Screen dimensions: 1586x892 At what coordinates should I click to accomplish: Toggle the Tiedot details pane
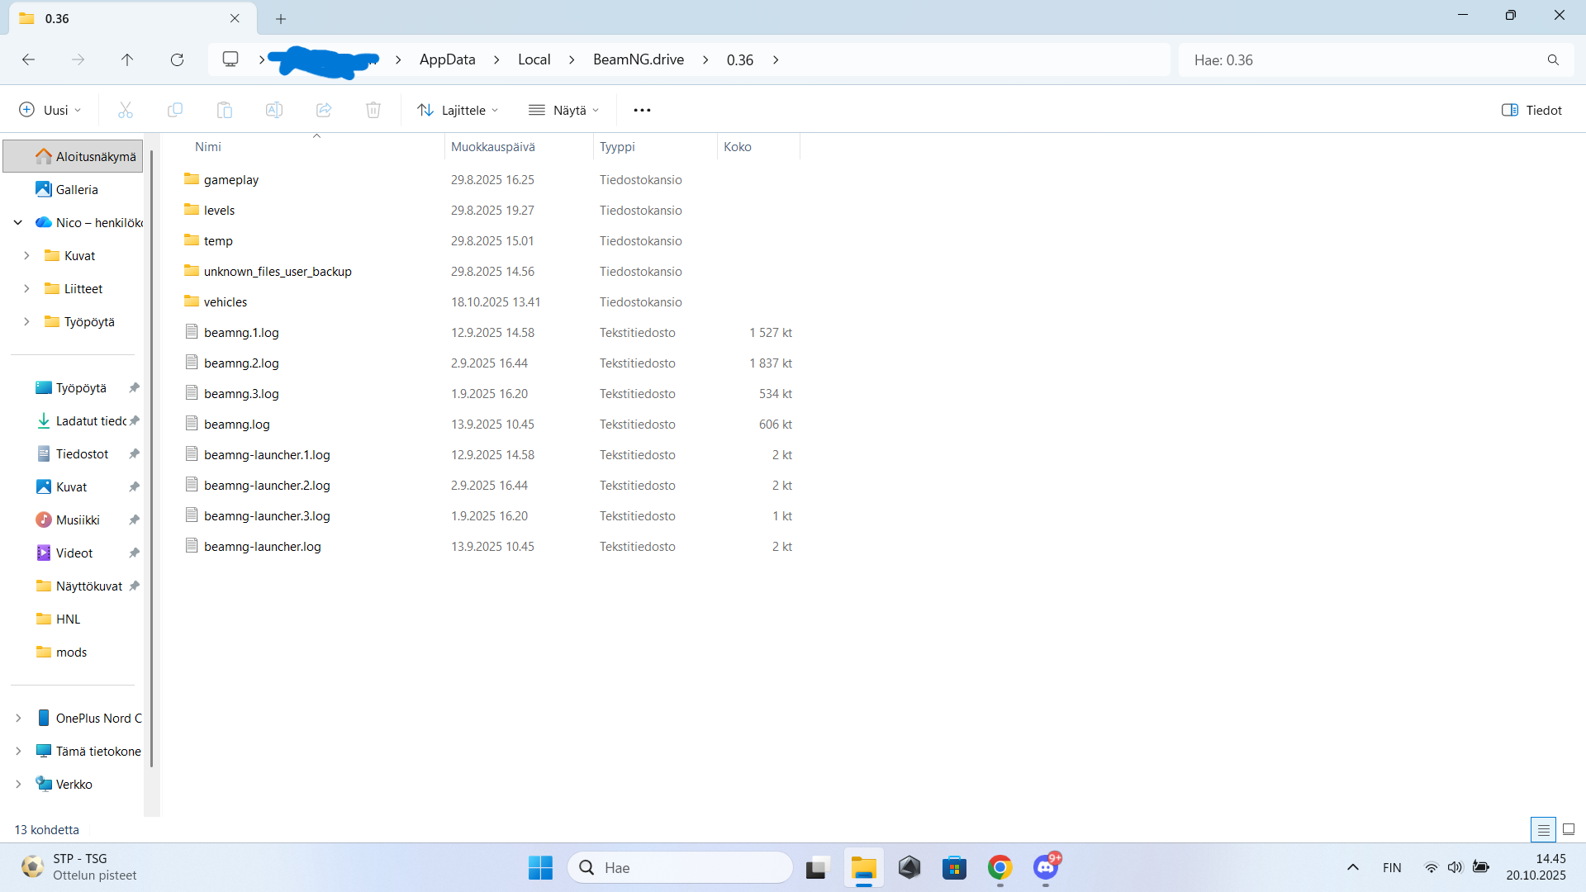coord(1531,110)
